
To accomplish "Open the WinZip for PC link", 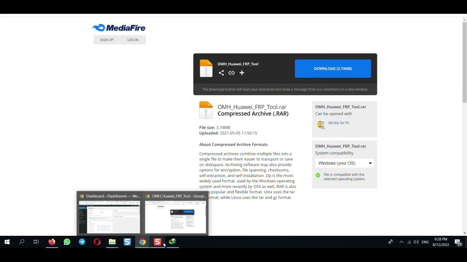I will point(339,123).
